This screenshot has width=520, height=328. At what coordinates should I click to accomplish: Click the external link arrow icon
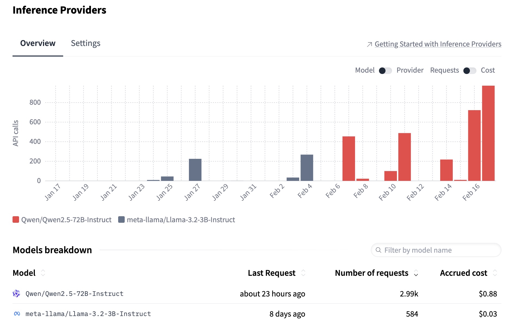click(369, 44)
